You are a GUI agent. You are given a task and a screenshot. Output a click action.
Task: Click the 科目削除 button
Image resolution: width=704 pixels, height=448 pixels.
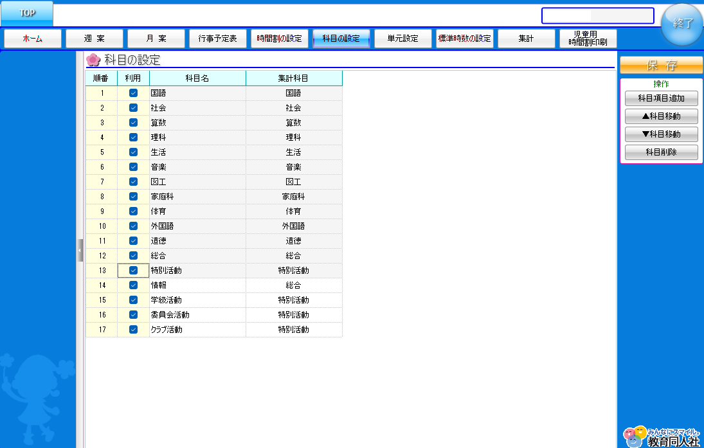(661, 152)
